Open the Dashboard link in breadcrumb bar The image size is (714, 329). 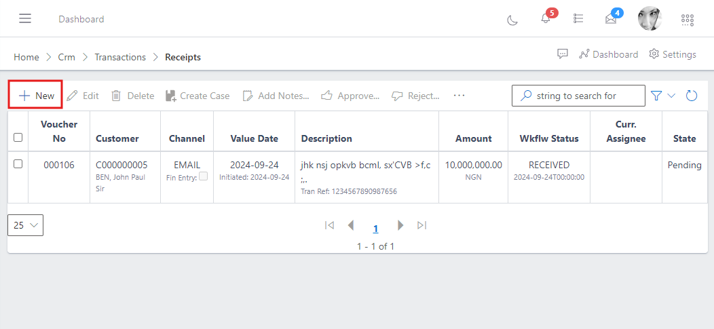(x=608, y=54)
